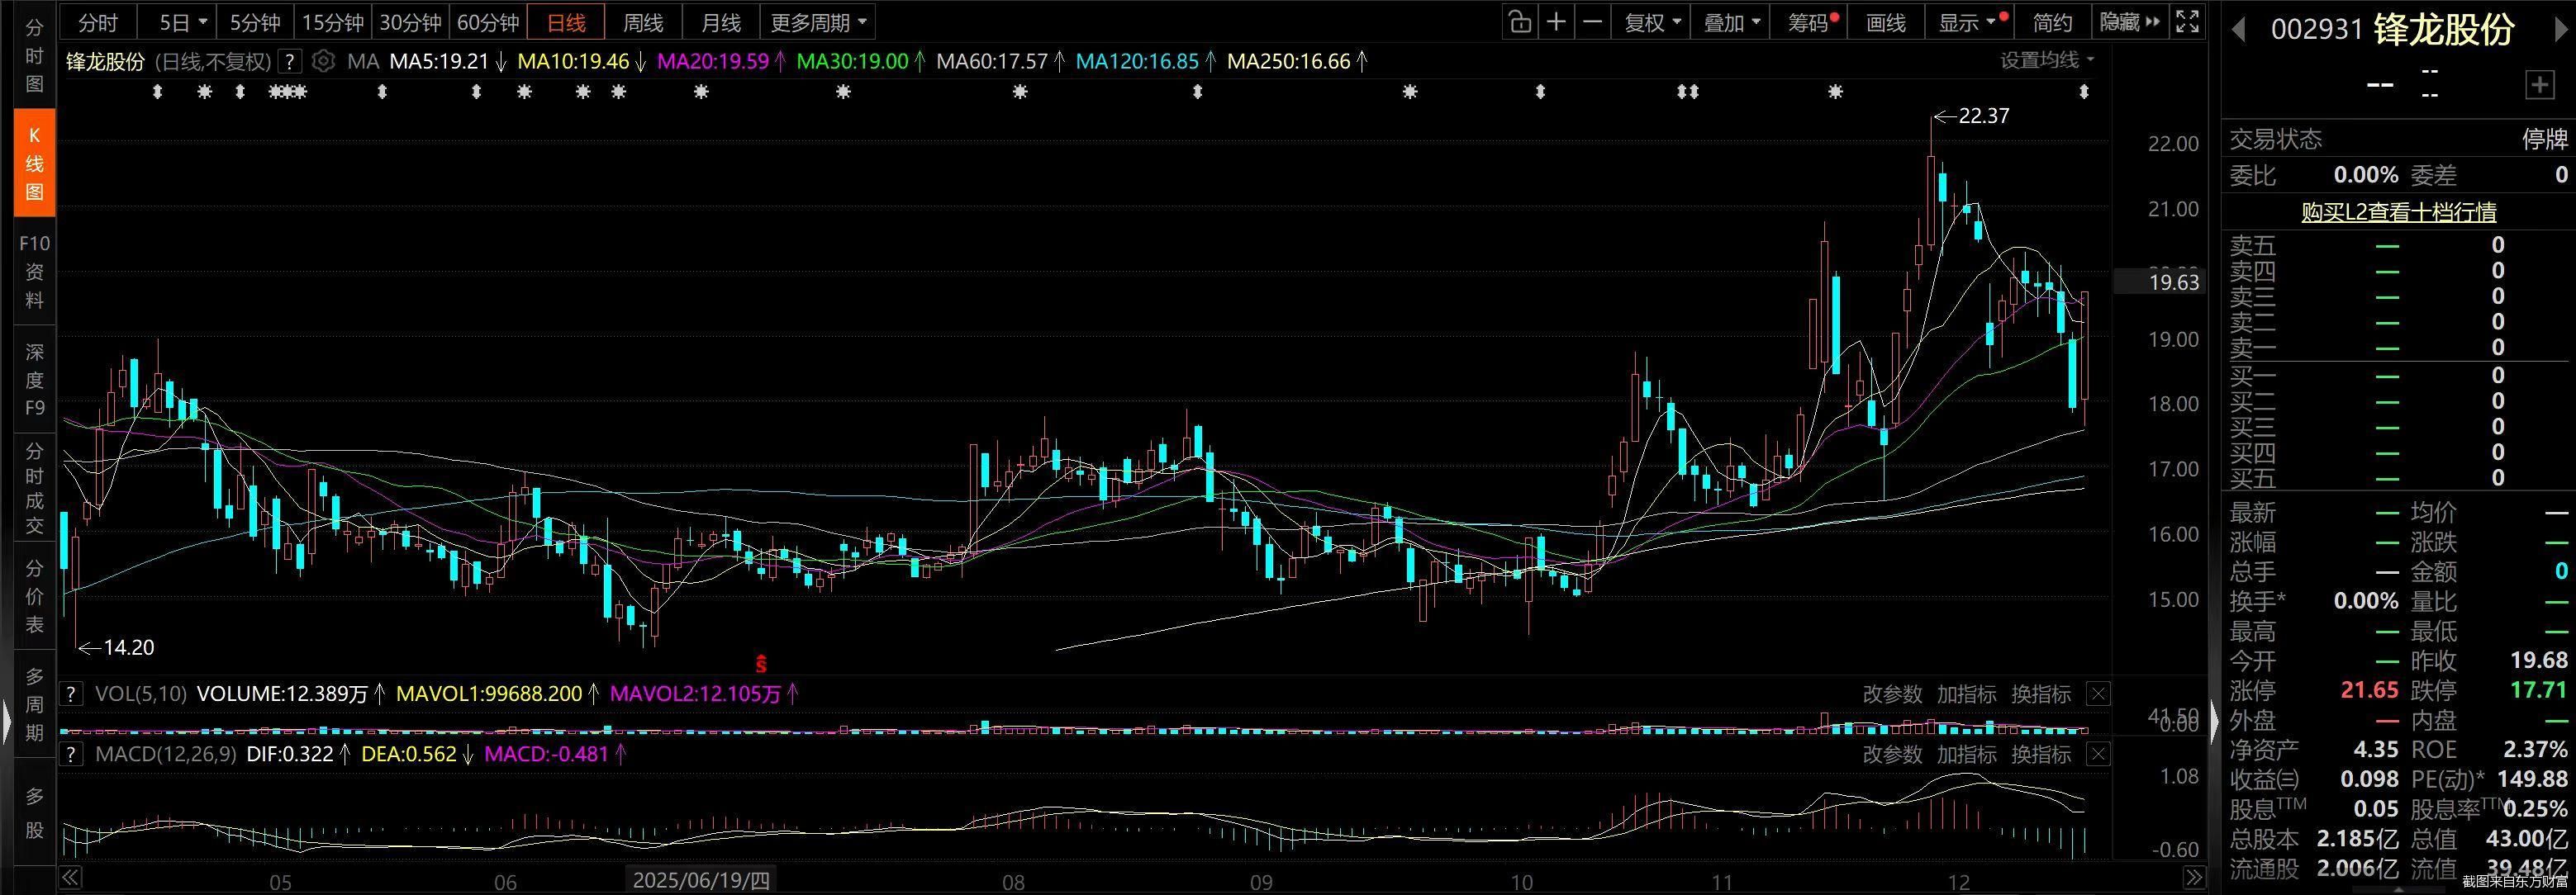The height and width of the screenshot is (895, 2576).
Task: Toggle 筹码 chip distribution display
Action: pos(1808,22)
